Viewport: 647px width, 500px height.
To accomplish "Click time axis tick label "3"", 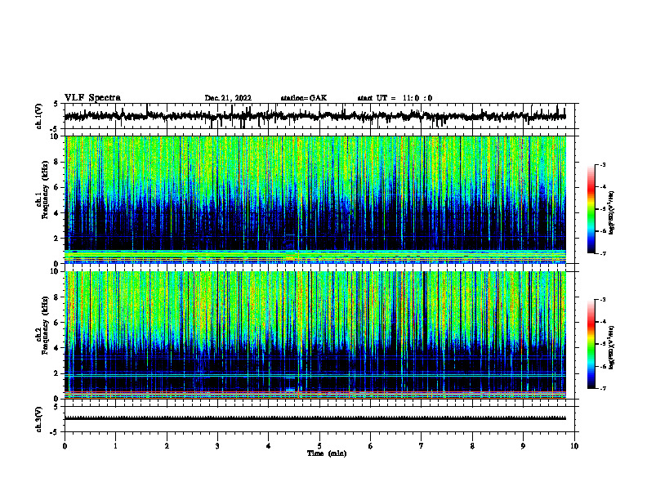I will [x=217, y=446].
